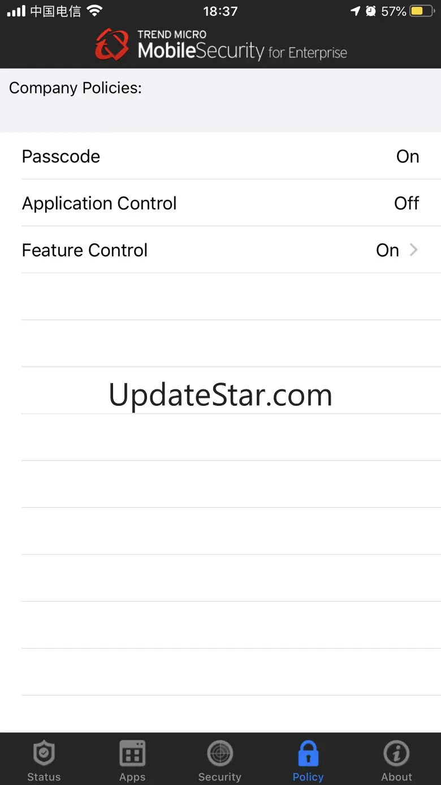Open the Security radar icon
Viewport: 441px width, 785px height.
[x=220, y=753]
